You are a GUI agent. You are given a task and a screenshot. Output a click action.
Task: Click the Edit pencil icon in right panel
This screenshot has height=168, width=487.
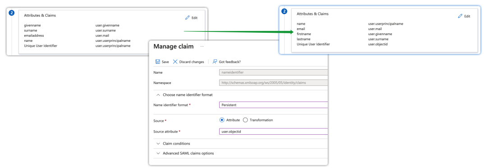pos(460,16)
